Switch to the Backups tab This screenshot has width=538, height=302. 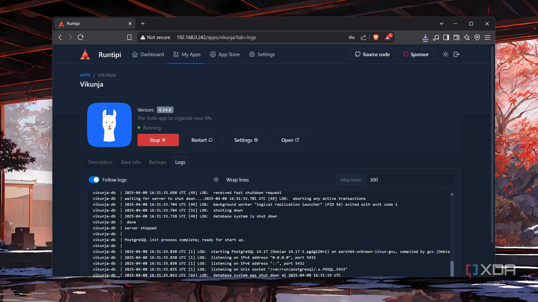pyautogui.click(x=158, y=162)
